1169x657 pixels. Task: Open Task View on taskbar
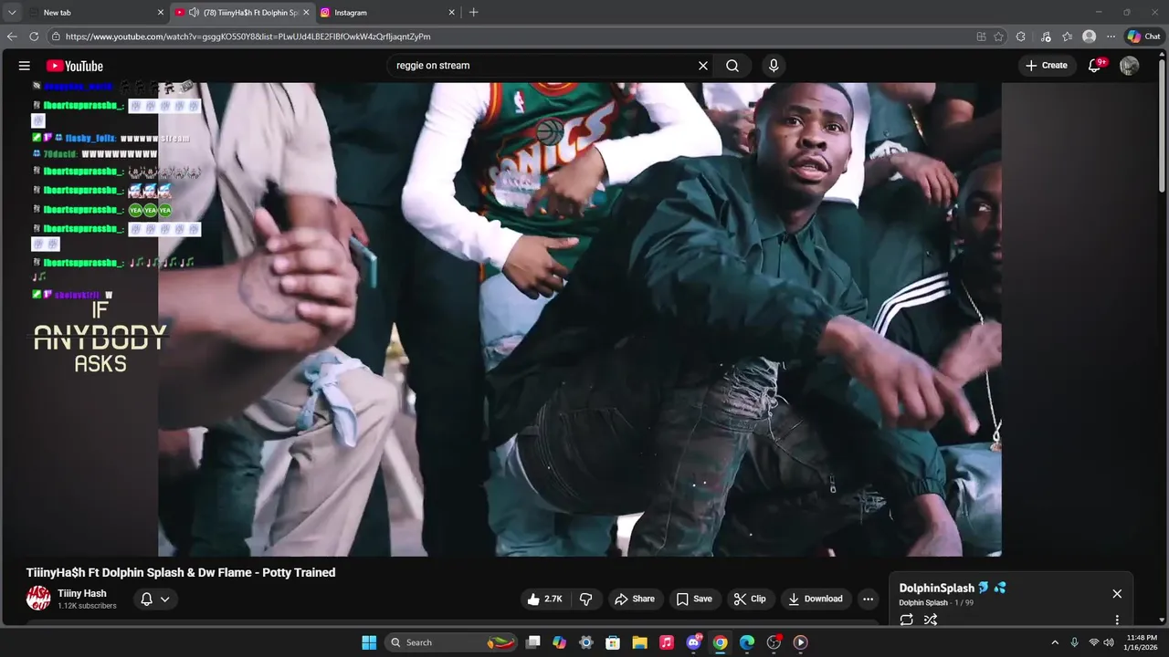[x=533, y=642]
